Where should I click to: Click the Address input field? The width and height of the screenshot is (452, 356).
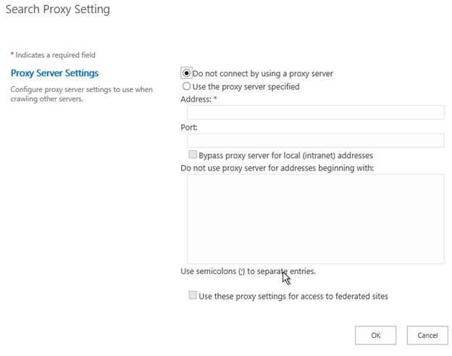tap(315, 112)
